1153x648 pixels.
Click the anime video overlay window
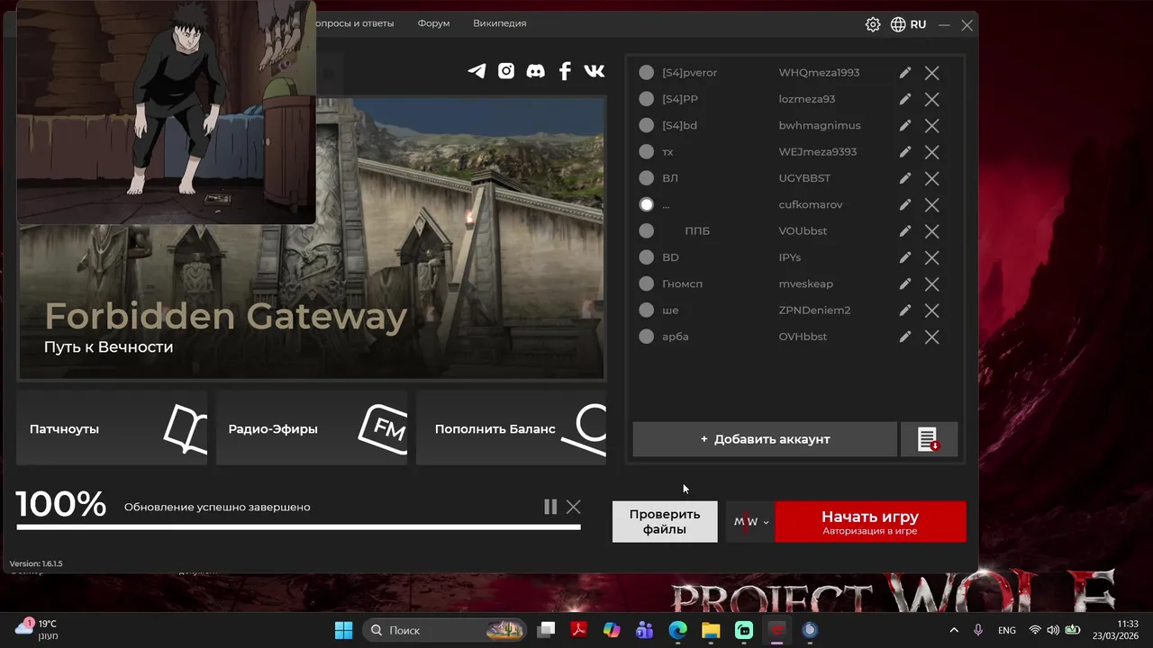tap(166, 112)
